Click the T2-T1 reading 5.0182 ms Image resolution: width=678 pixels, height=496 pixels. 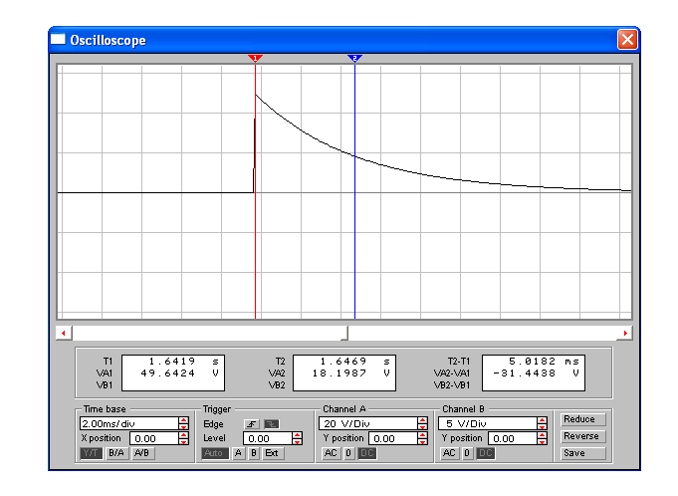point(544,362)
